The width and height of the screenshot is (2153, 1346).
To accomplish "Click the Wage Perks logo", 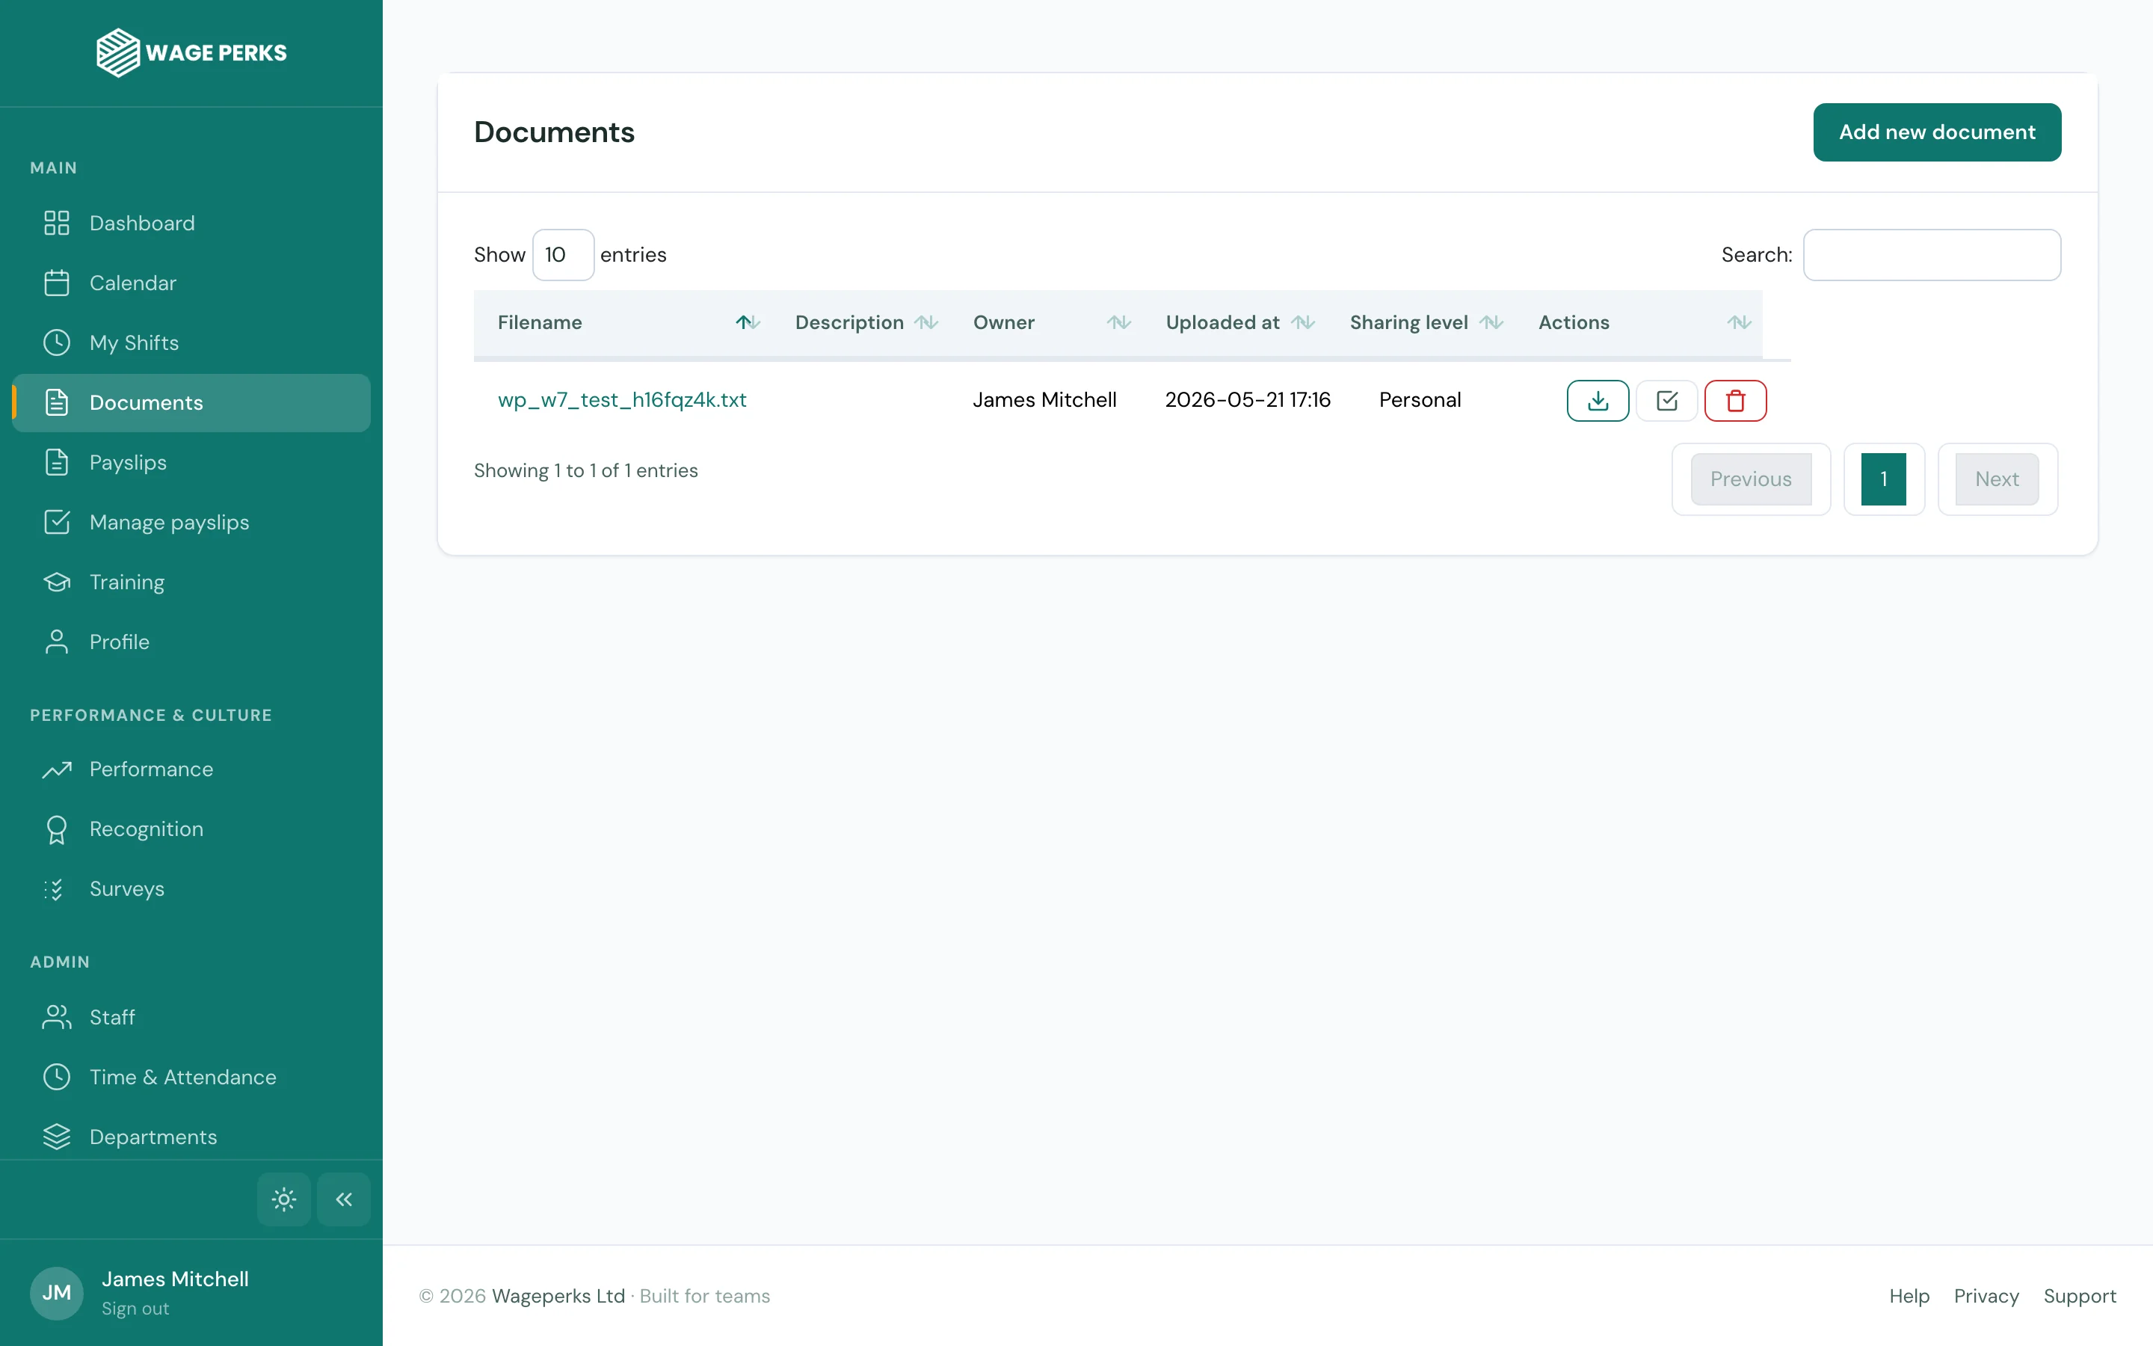I will (x=191, y=52).
